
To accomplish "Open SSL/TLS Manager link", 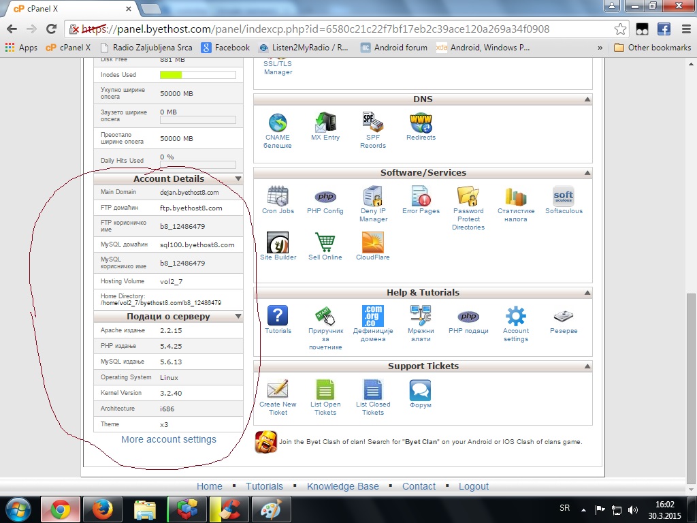I will click(x=278, y=67).
